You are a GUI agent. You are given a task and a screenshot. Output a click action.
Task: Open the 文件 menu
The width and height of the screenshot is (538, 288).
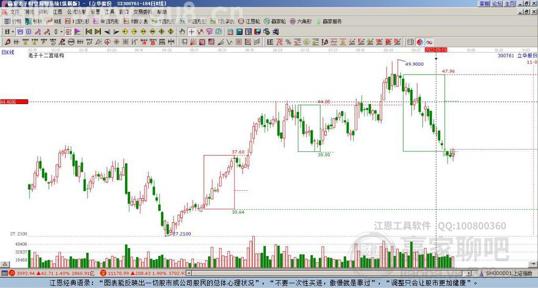(x=14, y=12)
